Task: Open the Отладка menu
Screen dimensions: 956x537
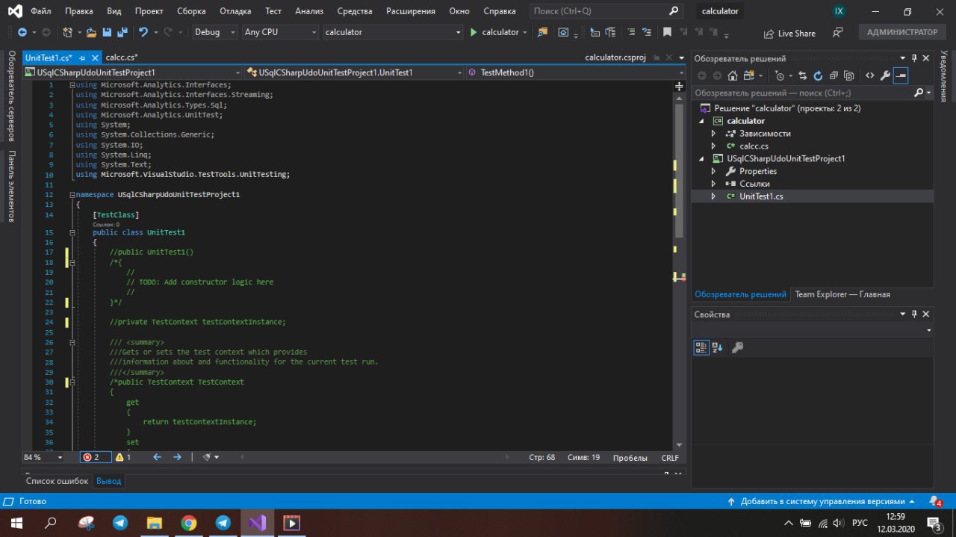Action: coord(235,11)
